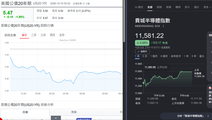Open the 財經 search tab
212x120 pixels.
click(x=159, y=7)
